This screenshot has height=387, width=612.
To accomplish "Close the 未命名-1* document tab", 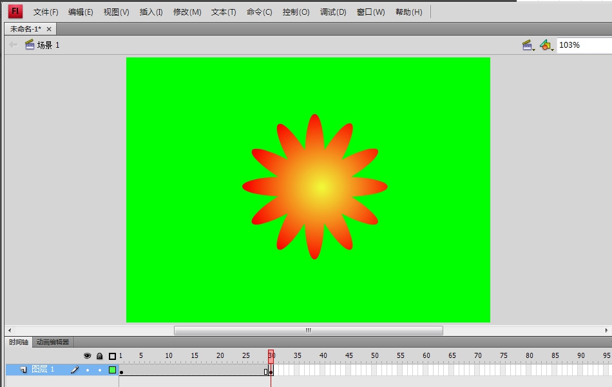I will [x=49, y=29].
